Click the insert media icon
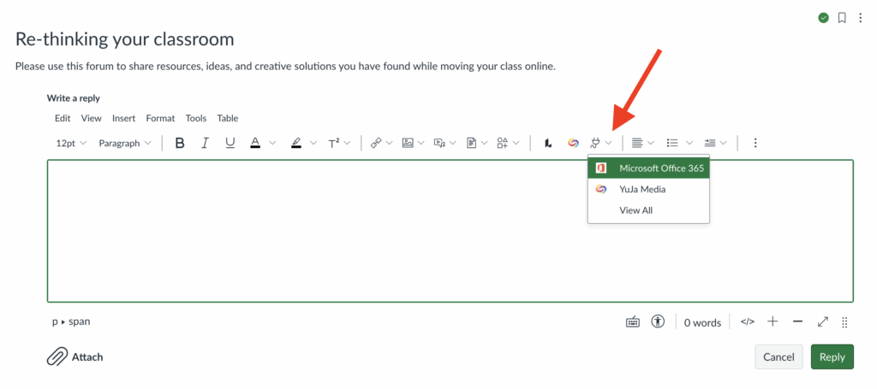Image resolution: width=877 pixels, height=389 pixels. (x=439, y=144)
